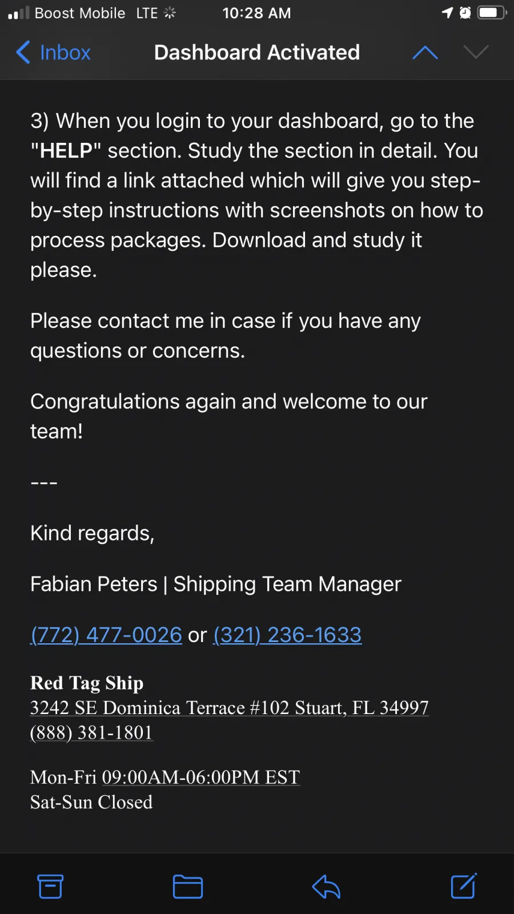Tap the Dashboard Activated title

click(257, 53)
